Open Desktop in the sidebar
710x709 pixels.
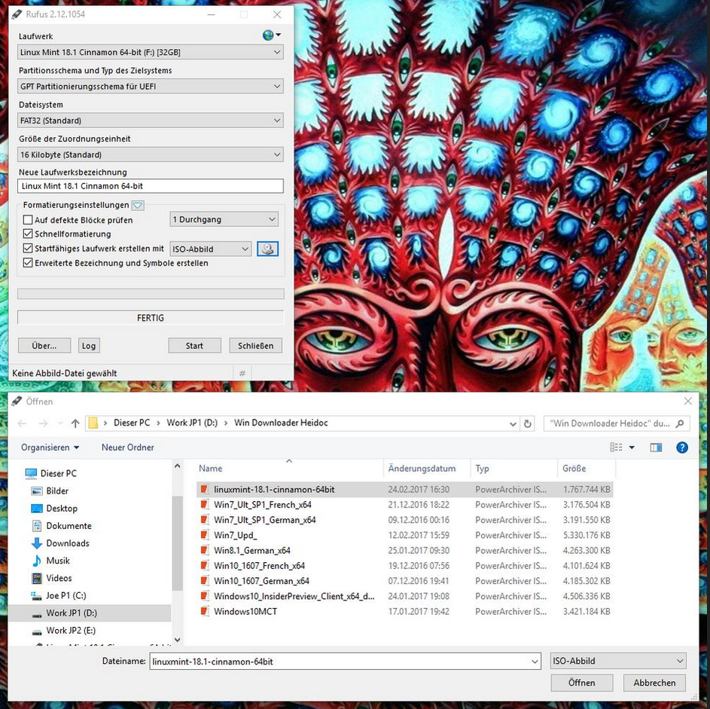(x=62, y=509)
